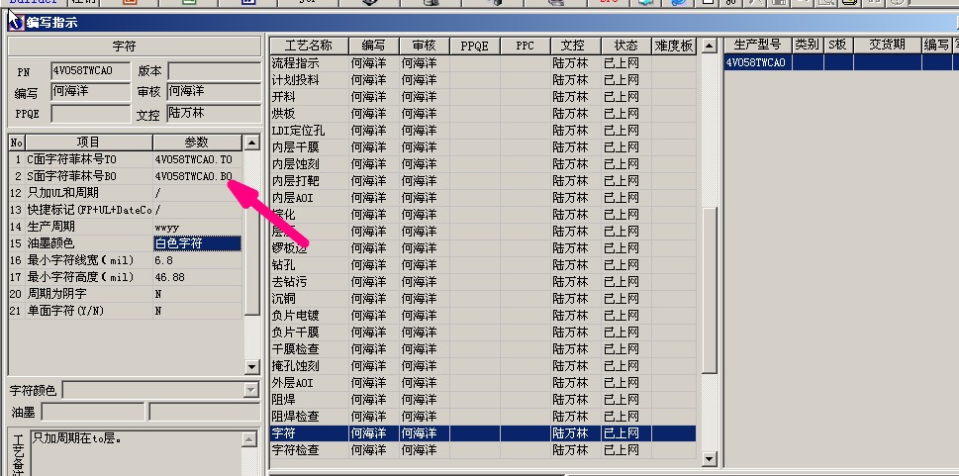Image resolution: width=959 pixels, height=476 pixels.
Task: Click the 交货期 column header
Action: coord(887,46)
